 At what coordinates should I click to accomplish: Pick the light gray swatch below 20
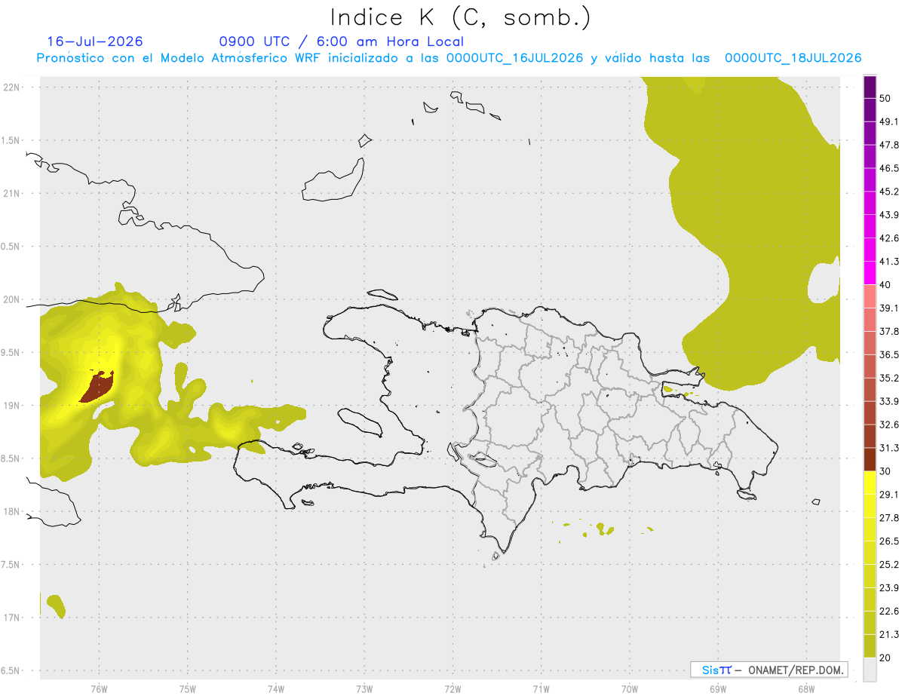pos(870,670)
